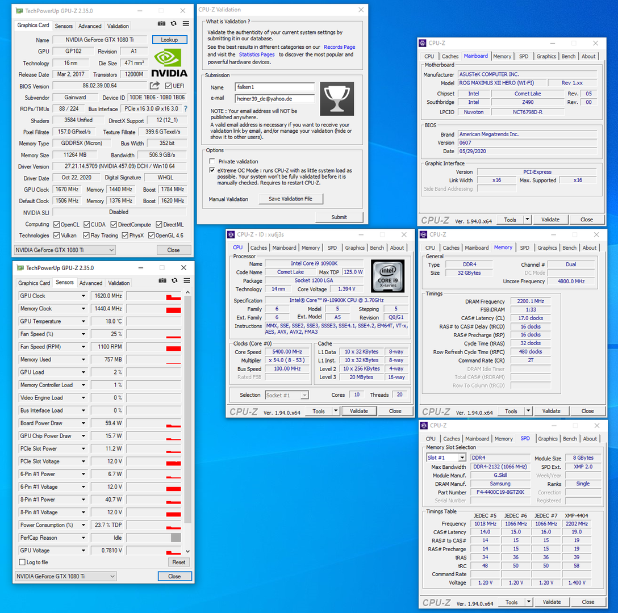Viewport: 618px width, 613px height.
Task: Toggle the Ray Tracing checkbox
Action: tap(86, 235)
